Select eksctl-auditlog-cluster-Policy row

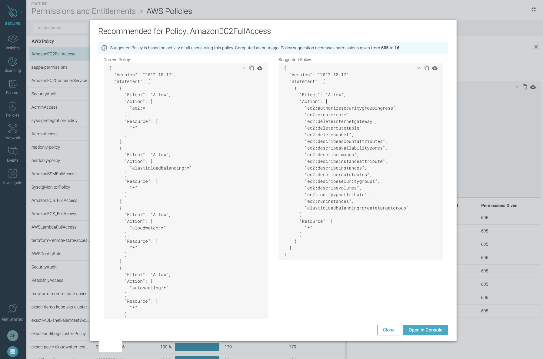[x=59, y=334]
